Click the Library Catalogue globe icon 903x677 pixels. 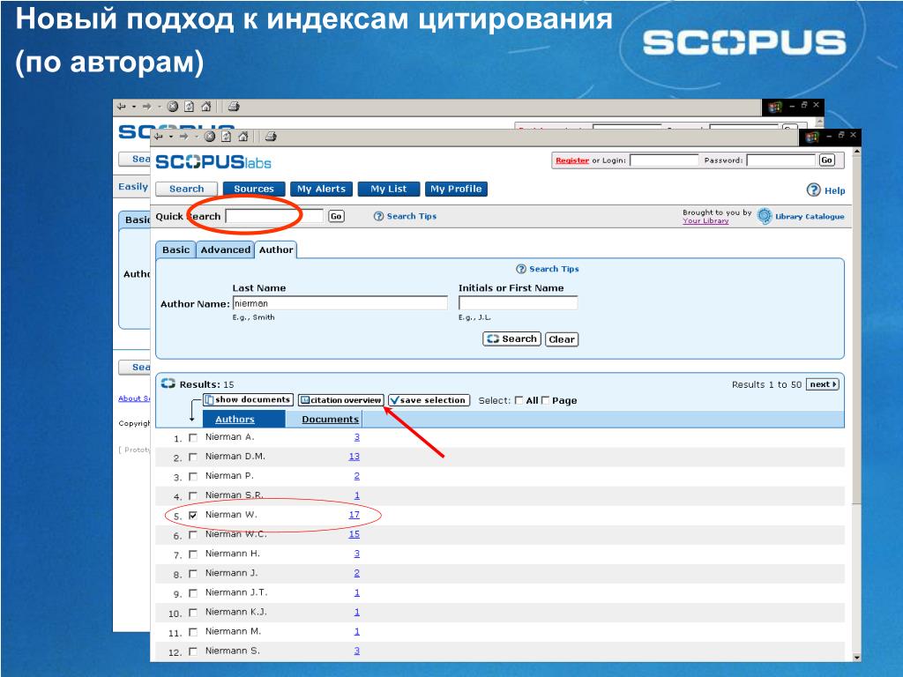pyautogui.click(x=765, y=216)
